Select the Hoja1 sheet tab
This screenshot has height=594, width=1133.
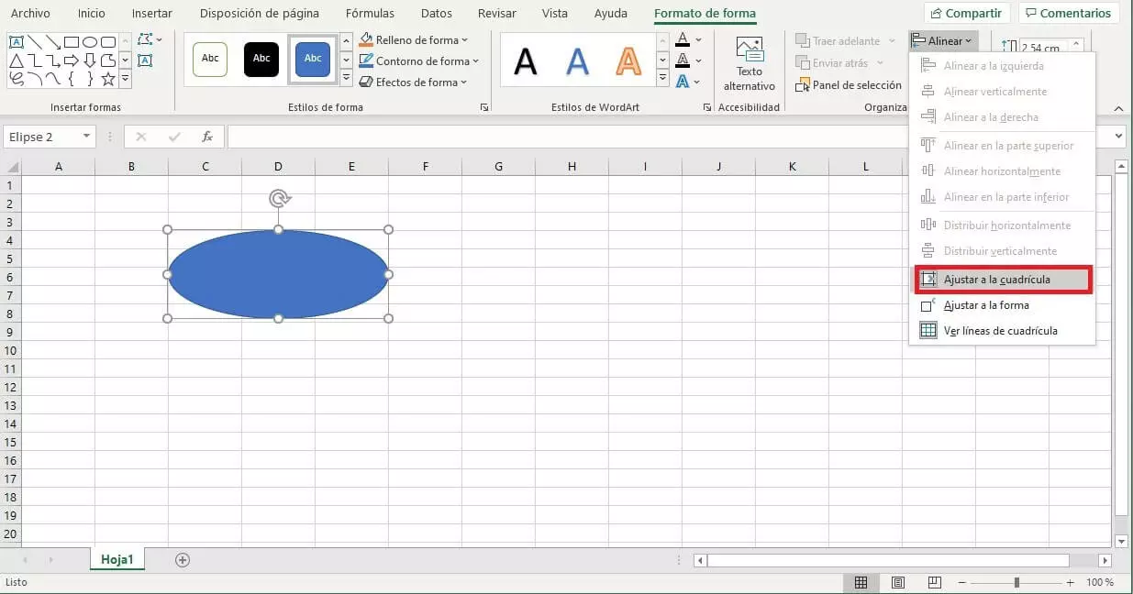117,560
